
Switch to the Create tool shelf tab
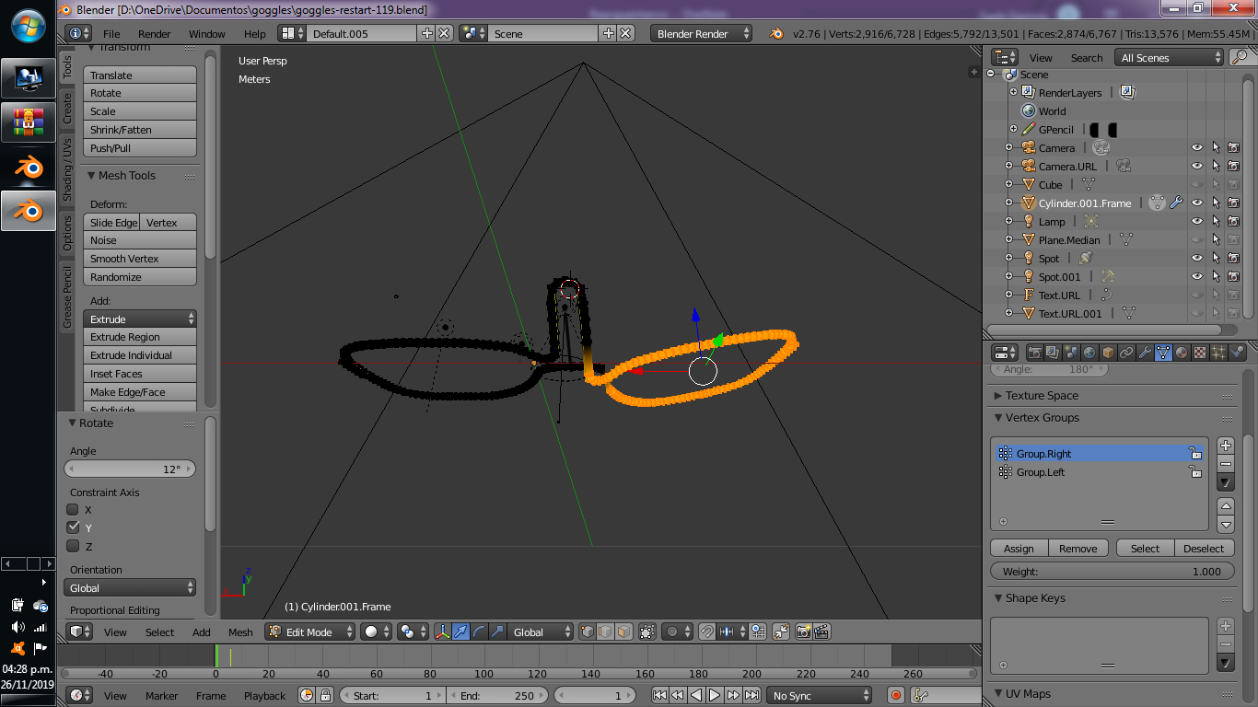(x=67, y=109)
